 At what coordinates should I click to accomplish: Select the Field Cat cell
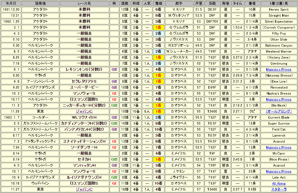point(279,129)
